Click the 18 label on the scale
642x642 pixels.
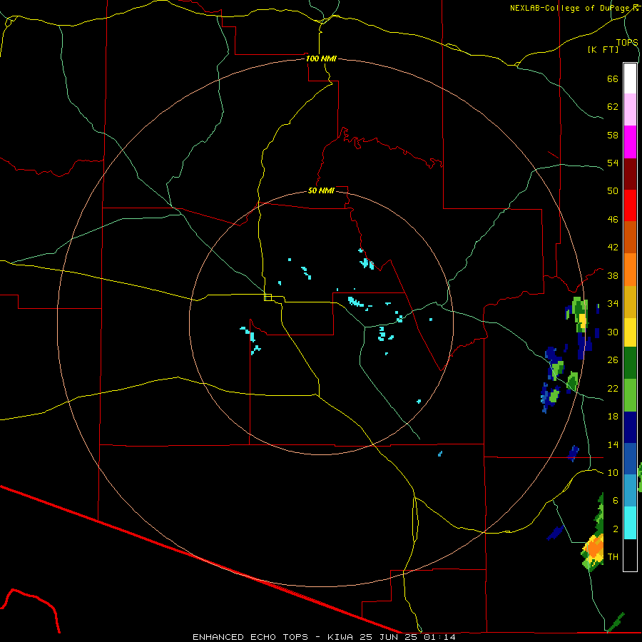613,417
